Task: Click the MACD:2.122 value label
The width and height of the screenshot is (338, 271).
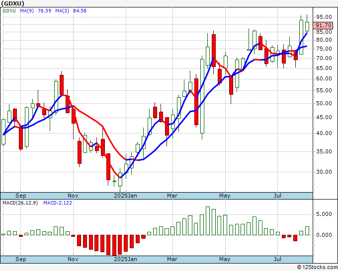Action: pyautogui.click(x=58, y=203)
